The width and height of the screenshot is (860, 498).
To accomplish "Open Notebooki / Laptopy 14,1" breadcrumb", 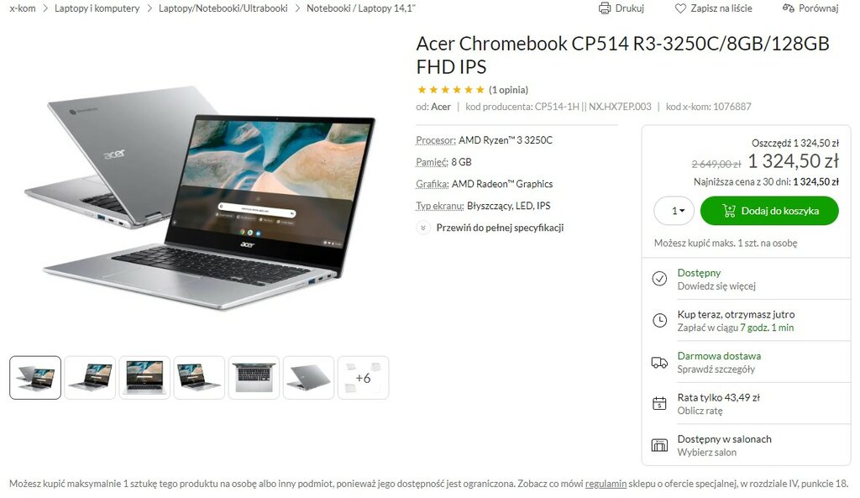I will tap(361, 8).
